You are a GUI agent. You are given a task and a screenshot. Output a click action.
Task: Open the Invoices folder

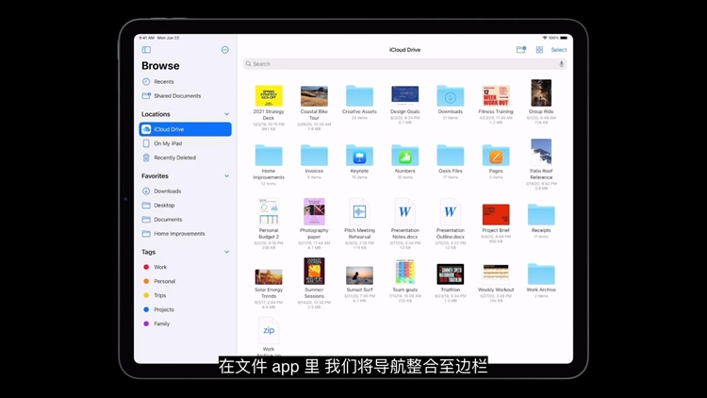[314, 156]
